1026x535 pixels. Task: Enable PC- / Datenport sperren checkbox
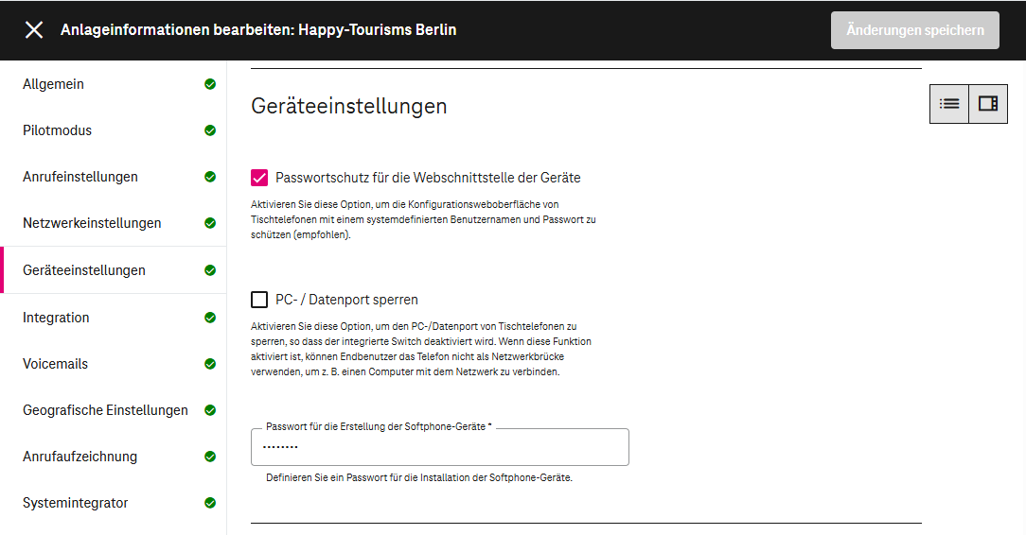point(259,300)
